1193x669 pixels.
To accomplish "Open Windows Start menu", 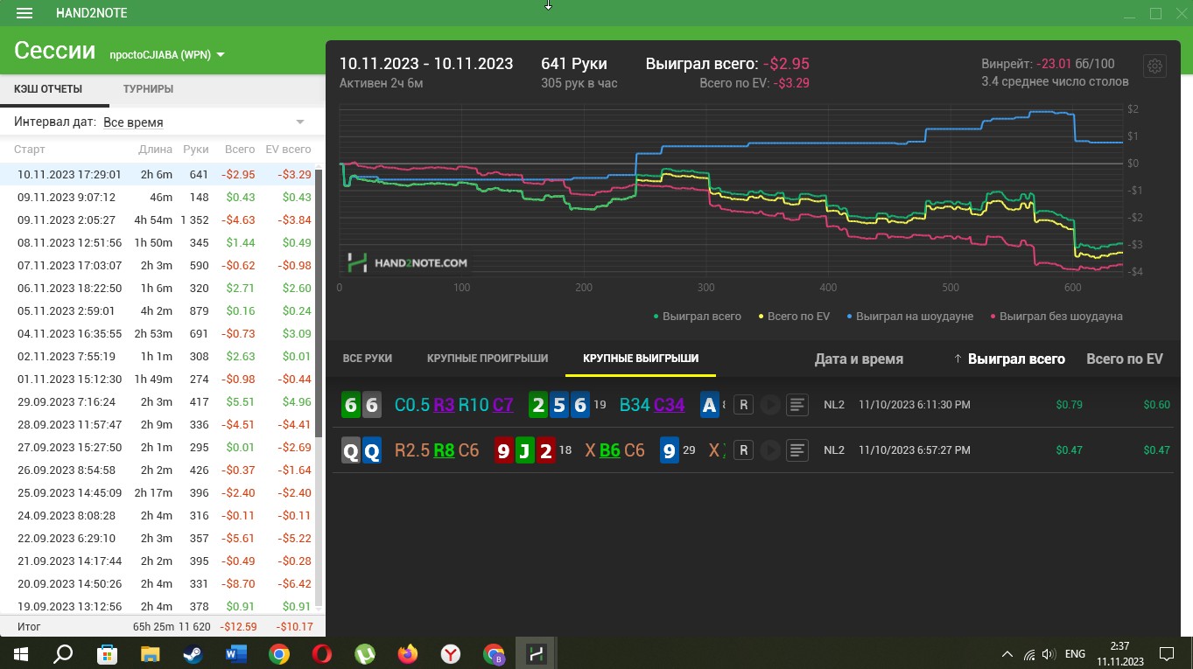I will pos(20,653).
